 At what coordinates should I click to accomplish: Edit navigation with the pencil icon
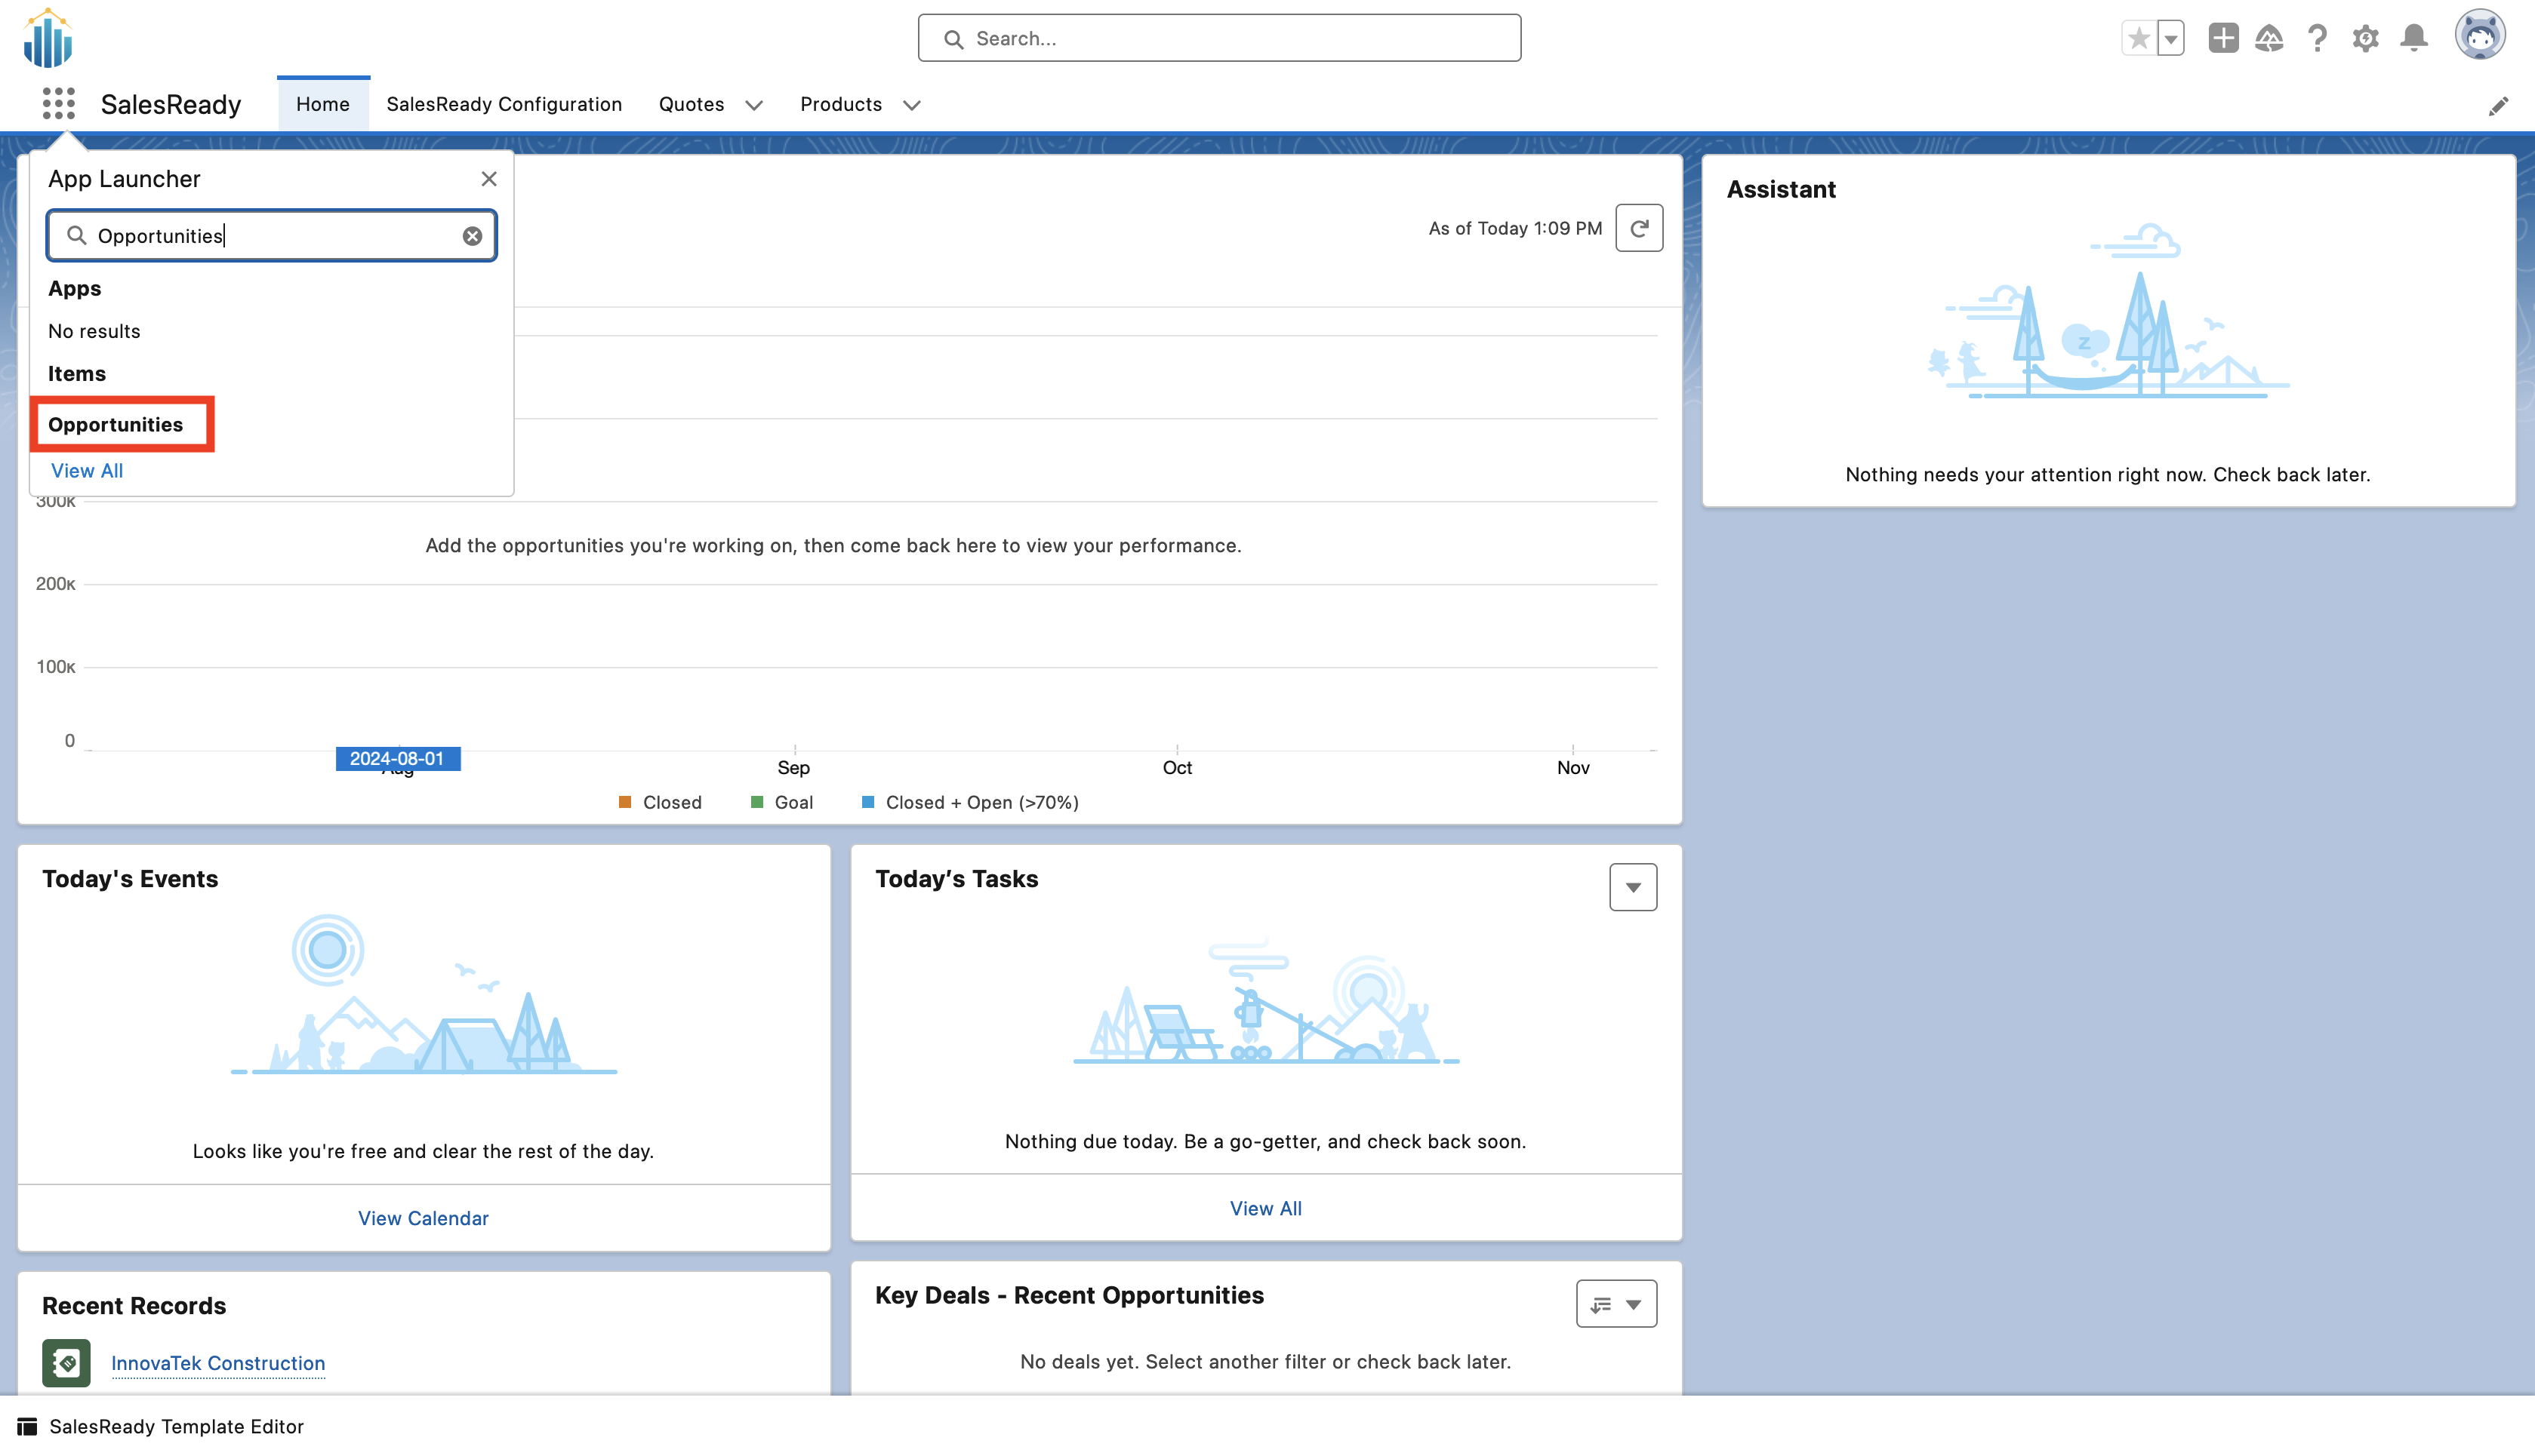(x=2498, y=106)
